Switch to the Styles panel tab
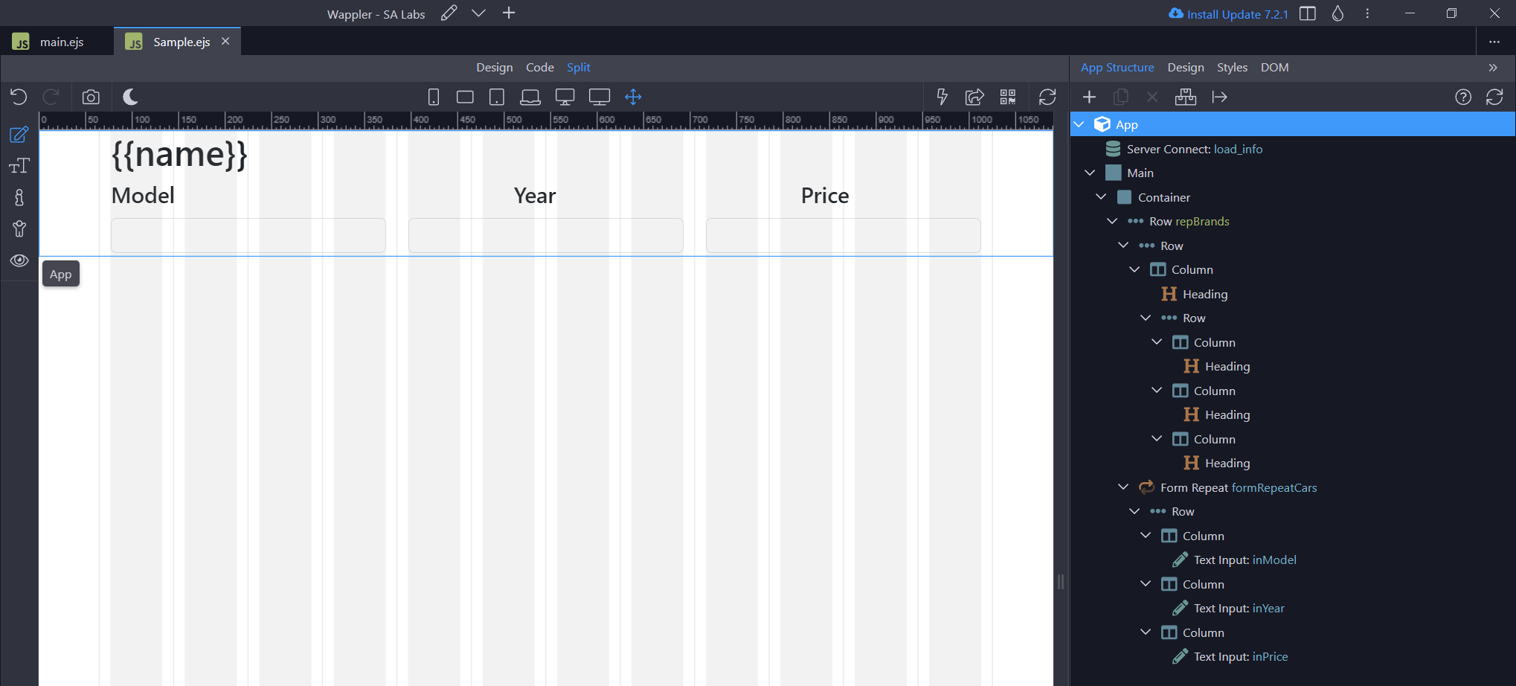This screenshot has width=1516, height=686. pyautogui.click(x=1232, y=68)
